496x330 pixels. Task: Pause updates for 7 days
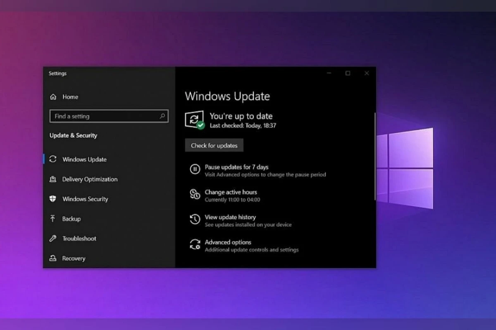(236, 167)
